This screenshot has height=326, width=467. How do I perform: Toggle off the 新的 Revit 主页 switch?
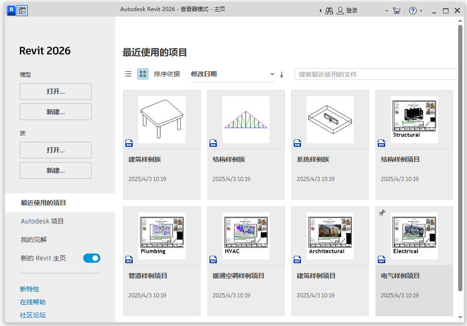tap(92, 258)
